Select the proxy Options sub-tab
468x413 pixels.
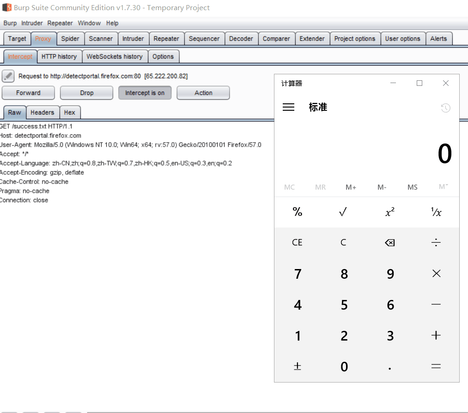pyautogui.click(x=163, y=57)
